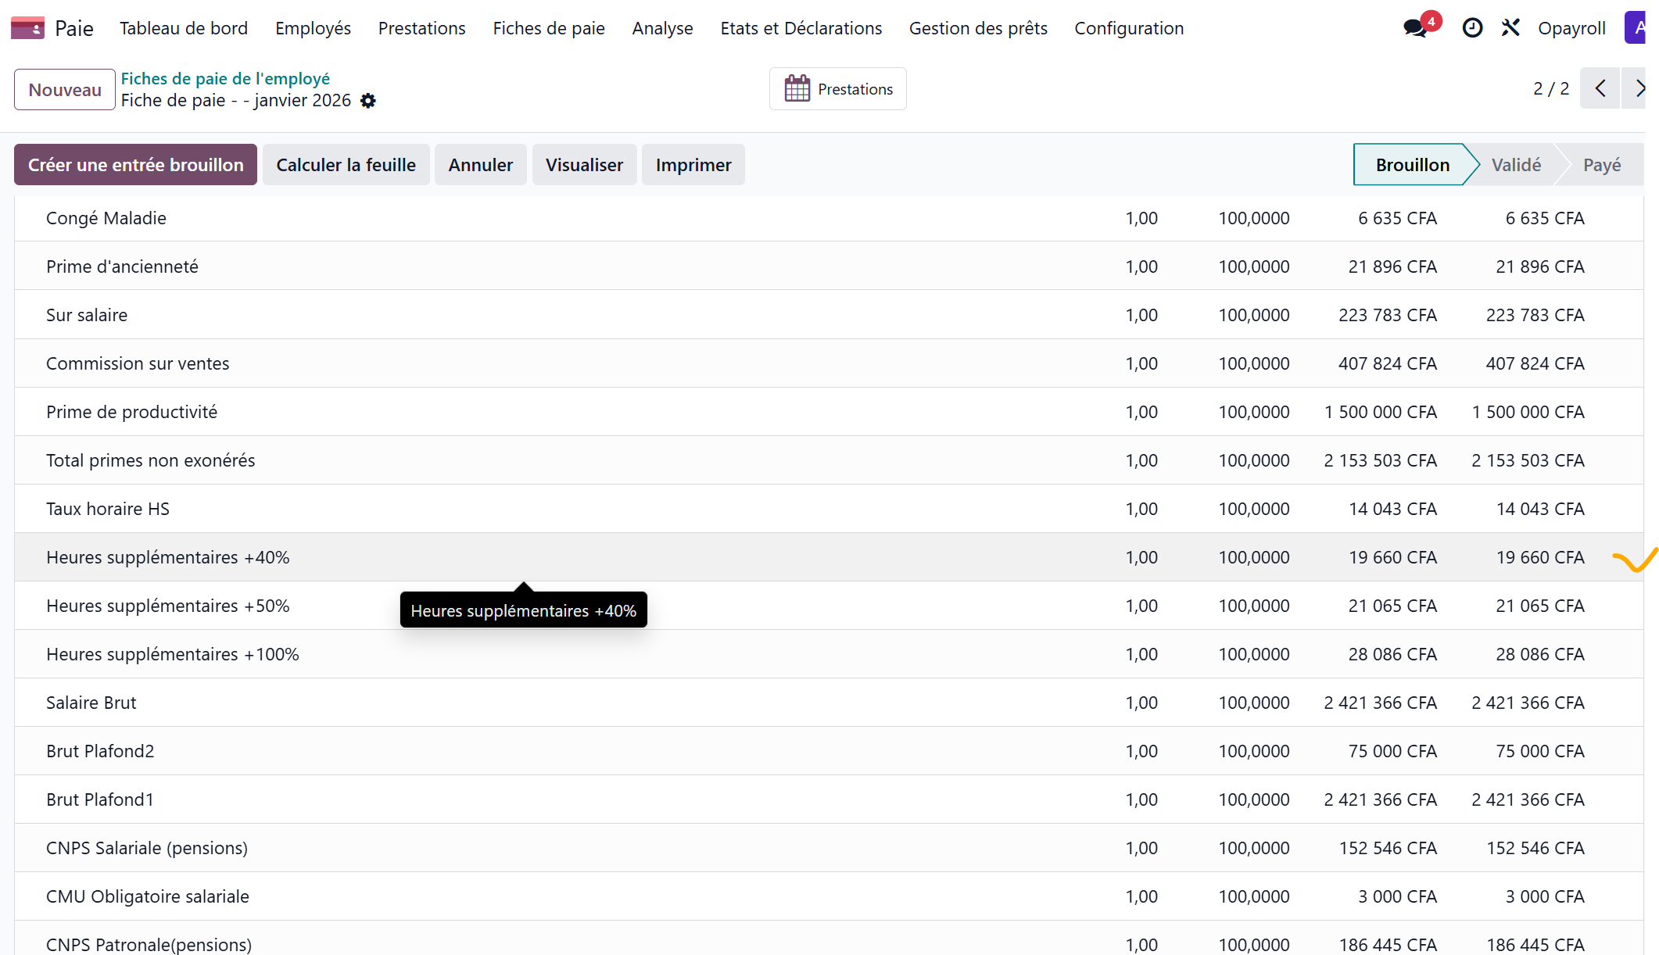Screen dimensions: 1659x955
Task: Click the 223 783 CFA total of Sur salaire
Action: (1535, 315)
